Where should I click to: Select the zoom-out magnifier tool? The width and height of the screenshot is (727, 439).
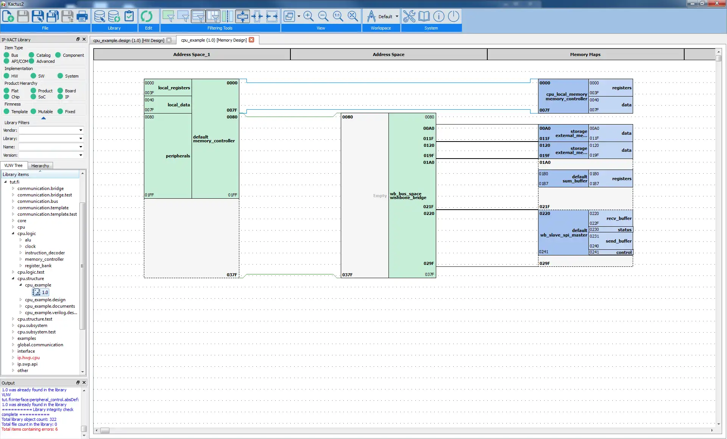pyautogui.click(x=323, y=16)
